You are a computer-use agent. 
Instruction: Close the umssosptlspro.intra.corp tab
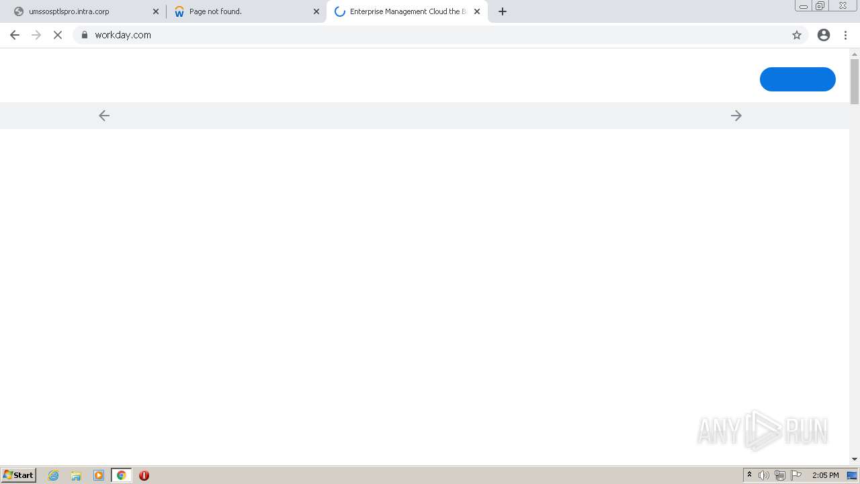pos(156,11)
